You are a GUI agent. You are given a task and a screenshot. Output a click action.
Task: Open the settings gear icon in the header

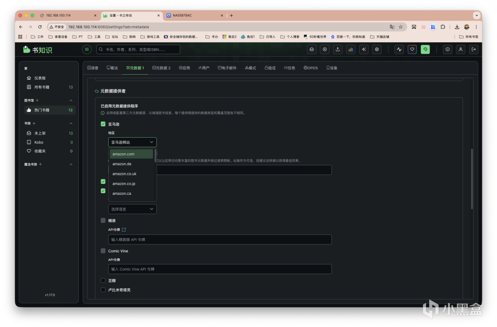tap(377, 49)
